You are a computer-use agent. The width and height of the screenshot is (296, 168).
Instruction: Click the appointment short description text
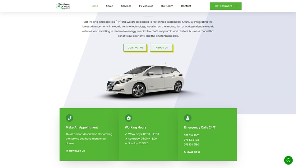(x=89, y=139)
